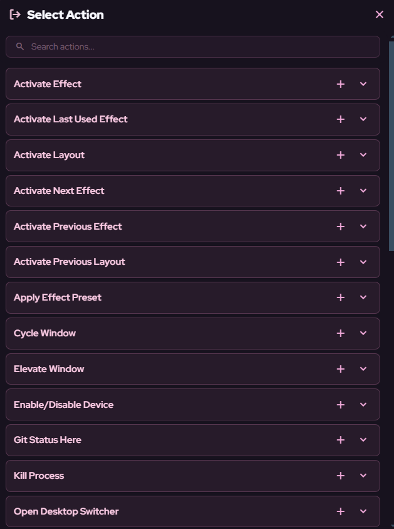Image resolution: width=394 pixels, height=529 pixels.
Task: Click the vertical scrollbar thumb
Action: click(391, 146)
